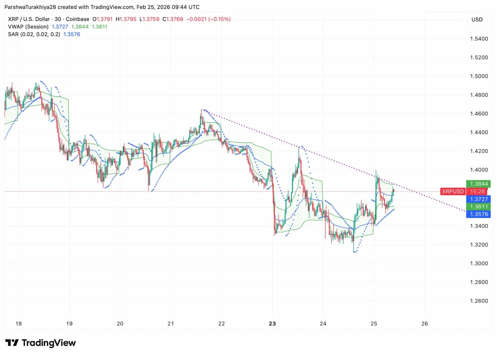Click the date label 26 on time axis

click(424, 323)
